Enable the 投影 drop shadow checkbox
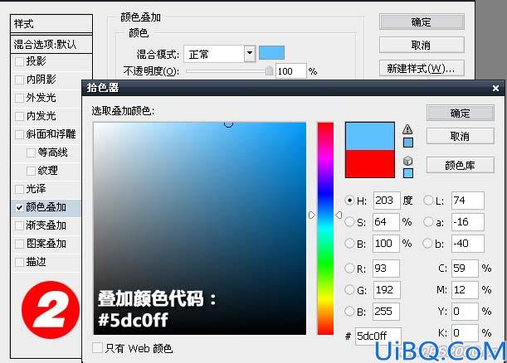 [19, 61]
